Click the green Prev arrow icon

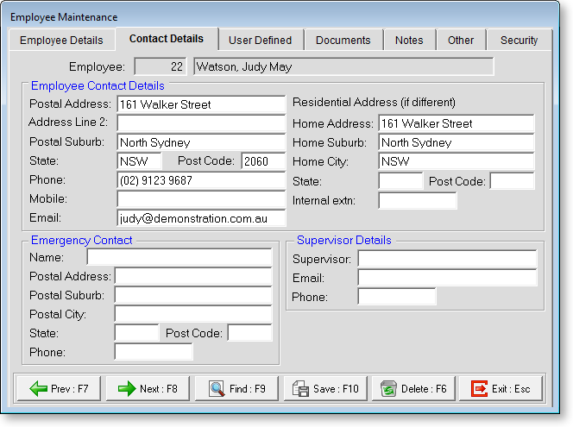click(x=38, y=389)
